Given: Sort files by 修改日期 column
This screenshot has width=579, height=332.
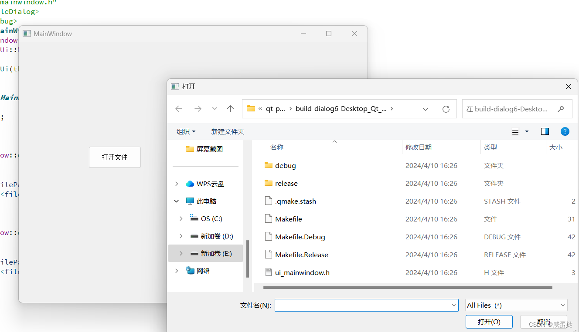Looking at the screenshot, I should [419, 148].
